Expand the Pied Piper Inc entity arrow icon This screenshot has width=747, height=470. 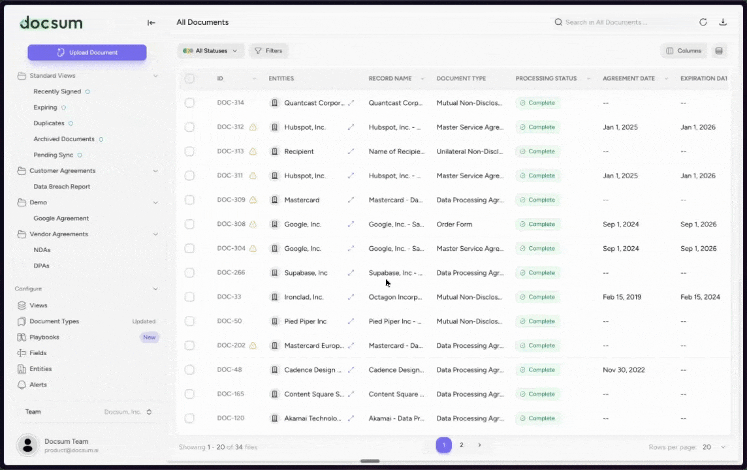coord(351,321)
